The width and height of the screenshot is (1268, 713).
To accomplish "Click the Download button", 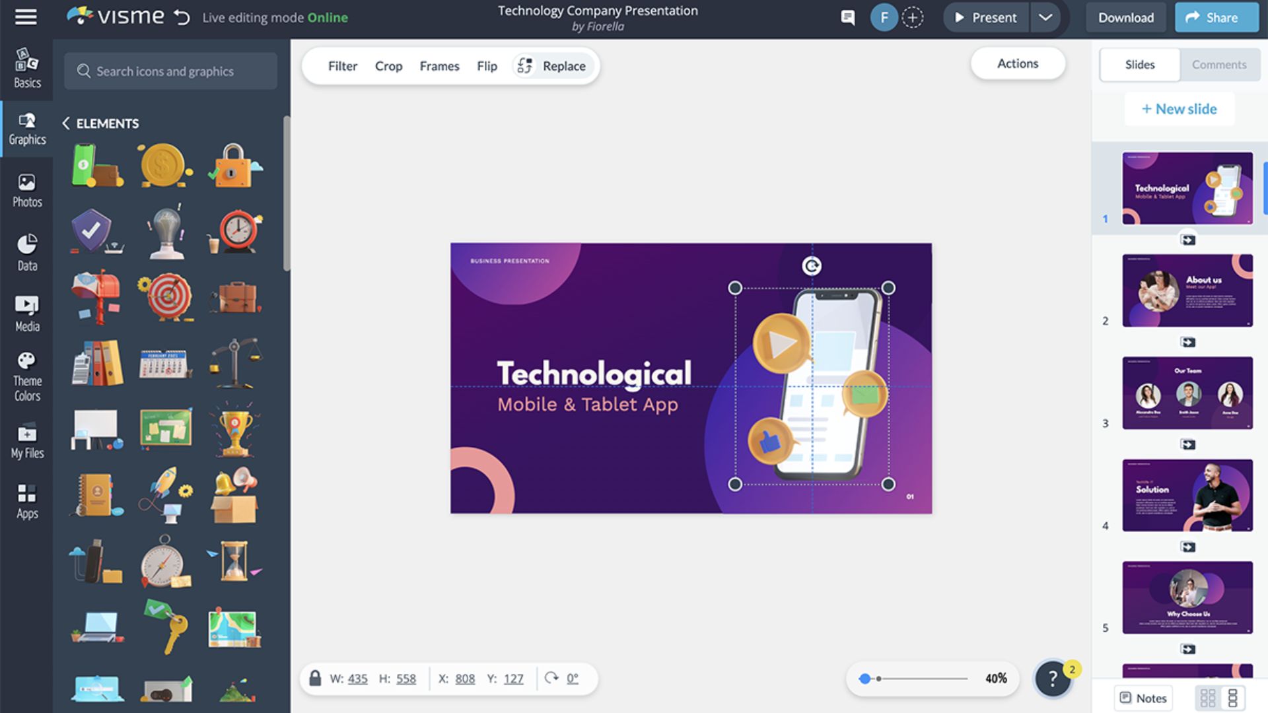I will (x=1126, y=18).
